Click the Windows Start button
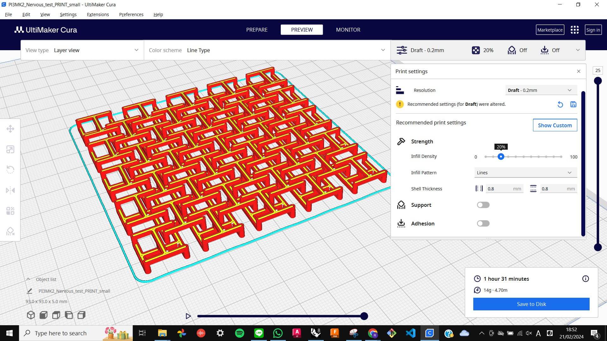This screenshot has height=341, width=607. pos(9,333)
